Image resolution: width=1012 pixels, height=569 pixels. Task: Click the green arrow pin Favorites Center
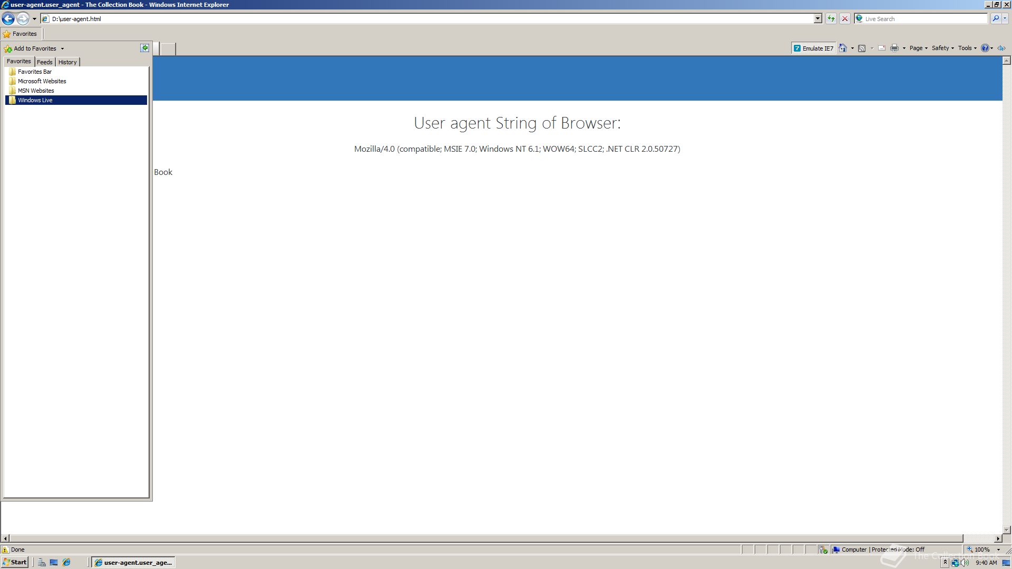(144, 48)
